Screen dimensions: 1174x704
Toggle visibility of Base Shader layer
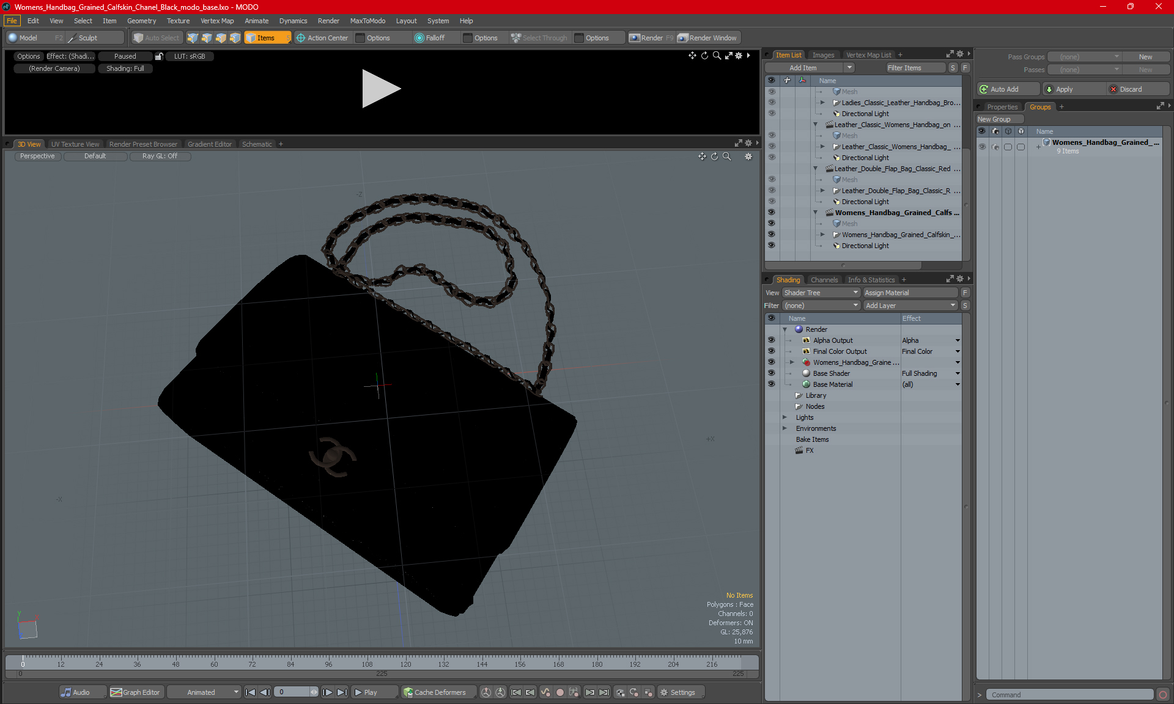coord(771,373)
